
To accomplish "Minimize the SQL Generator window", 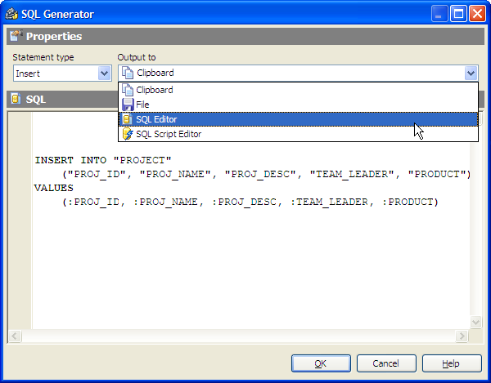I will 441,14.
